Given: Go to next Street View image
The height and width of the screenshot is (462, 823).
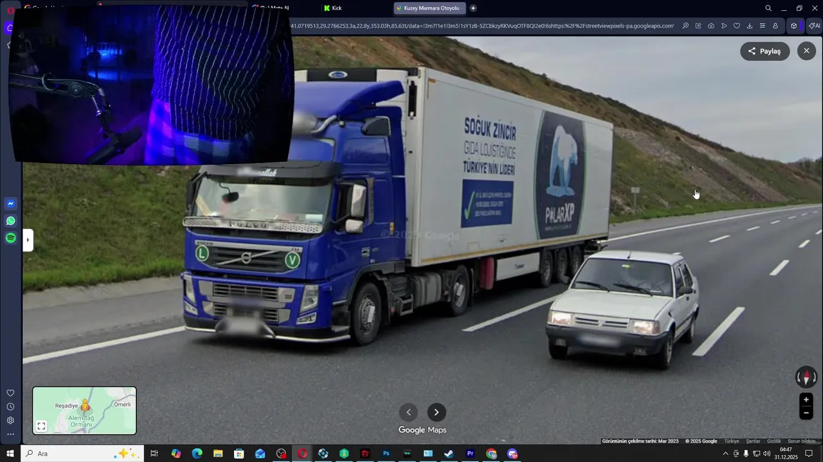Looking at the screenshot, I should pos(437,413).
